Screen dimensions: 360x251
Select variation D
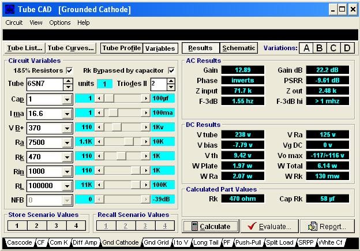tap(347, 48)
